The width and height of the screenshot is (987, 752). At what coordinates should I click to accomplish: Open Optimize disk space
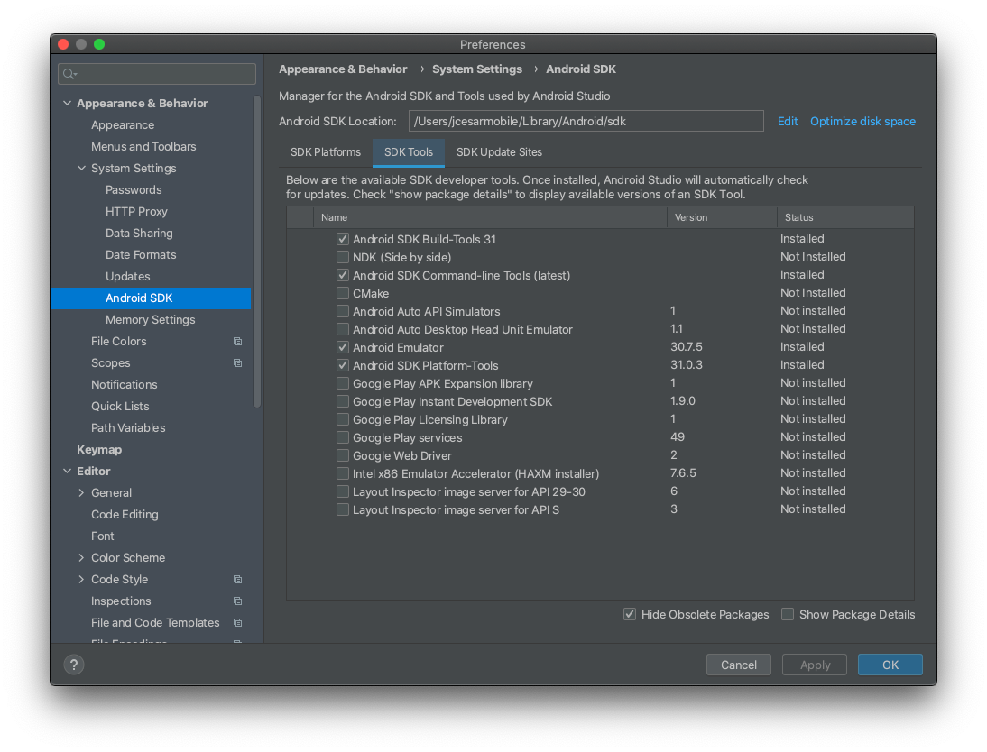[862, 121]
